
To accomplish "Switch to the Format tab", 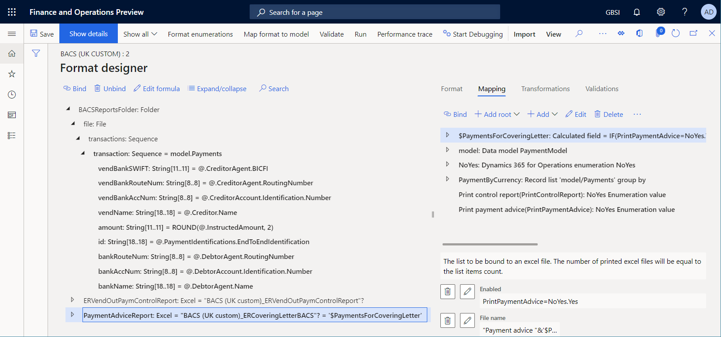I will click(x=452, y=89).
